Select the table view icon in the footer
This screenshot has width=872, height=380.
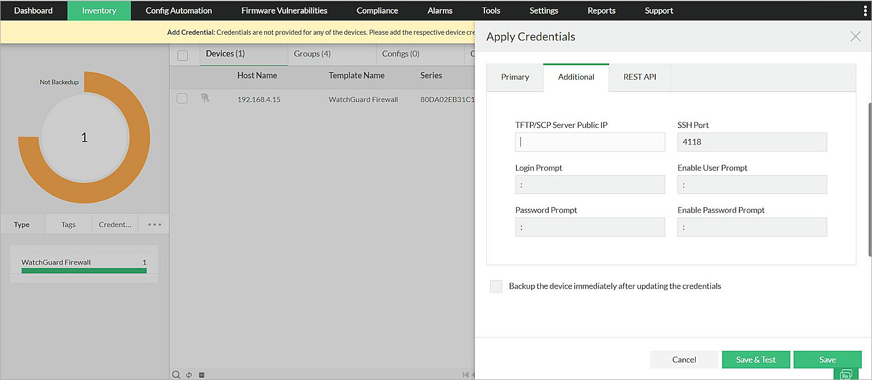click(201, 374)
